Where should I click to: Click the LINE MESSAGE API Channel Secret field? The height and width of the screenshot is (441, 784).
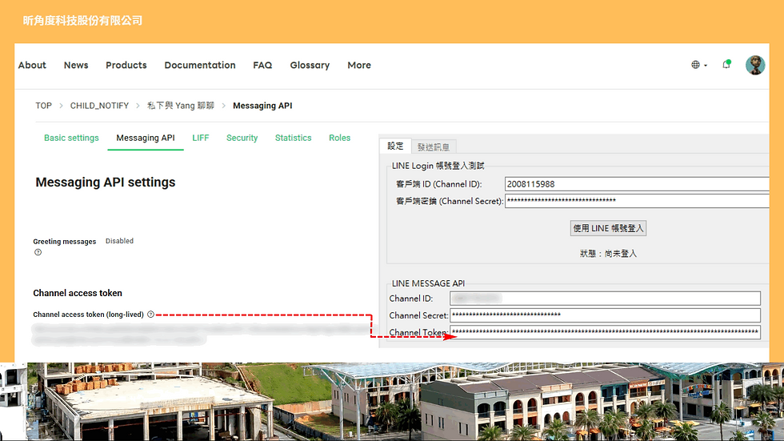tap(605, 315)
